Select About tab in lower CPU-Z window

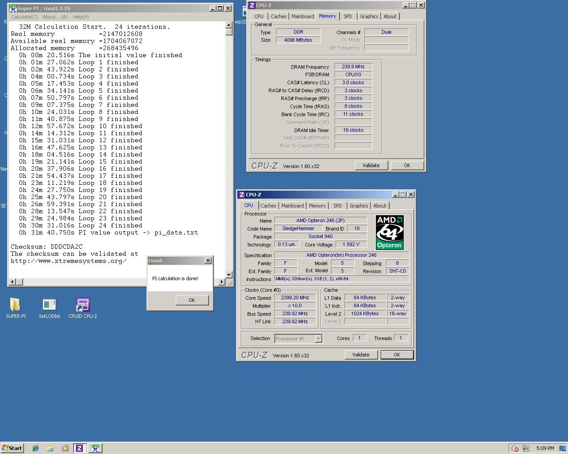pos(380,206)
